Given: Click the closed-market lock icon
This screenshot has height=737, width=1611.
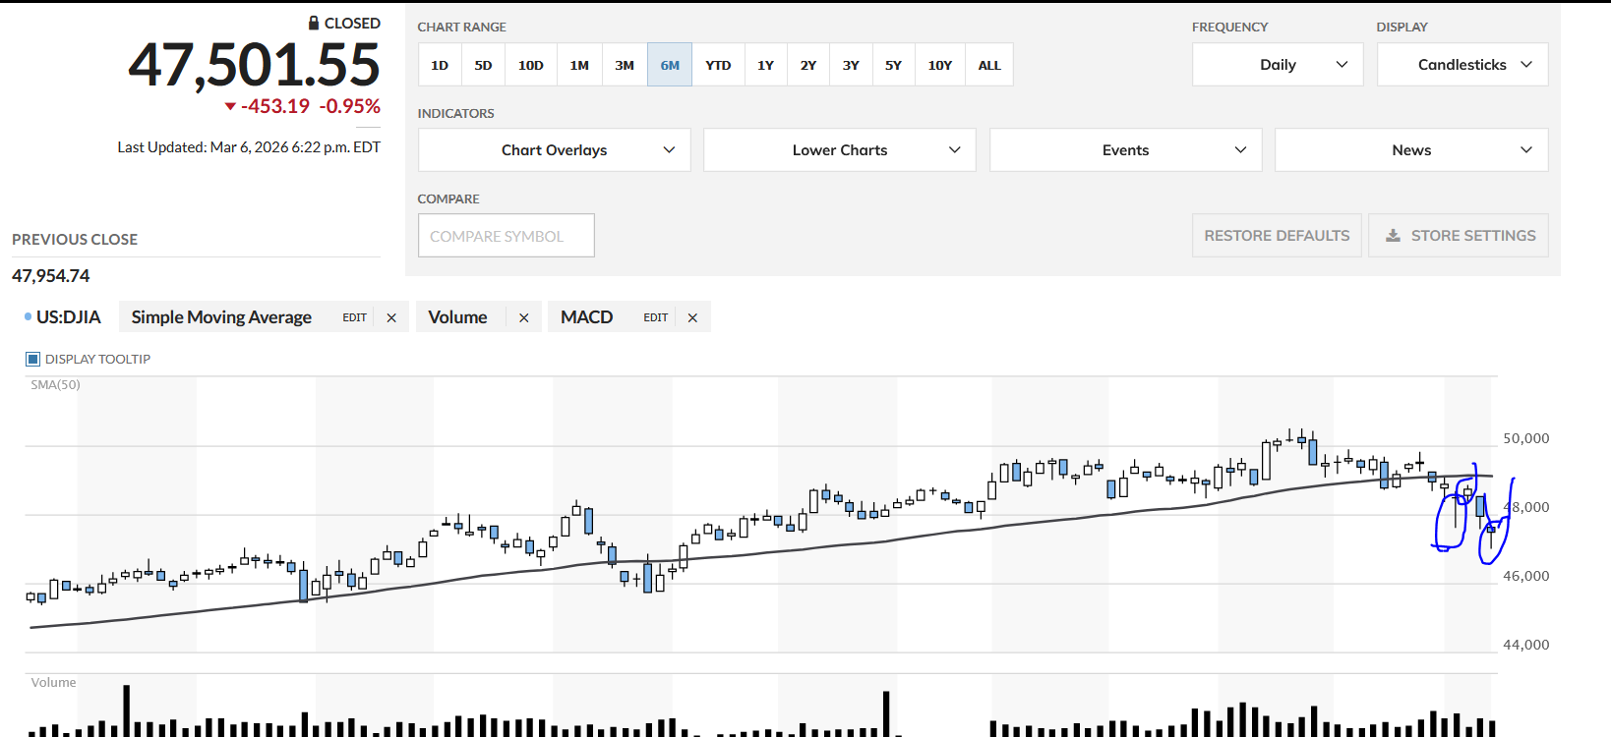Looking at the screenshot, I should click(314, 23).
